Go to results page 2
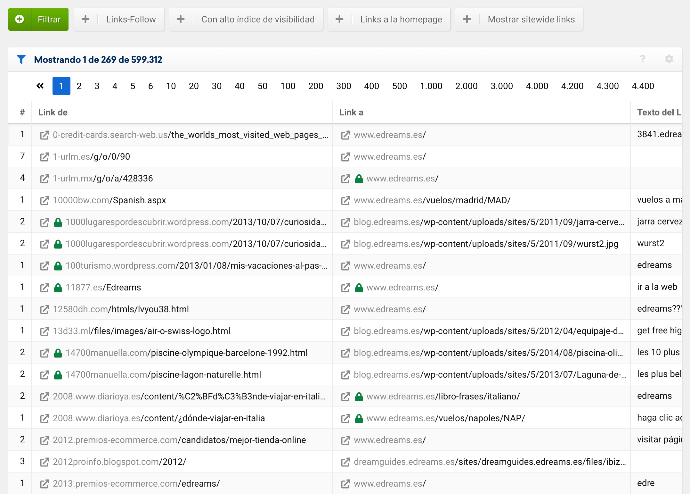Image resolution: width=690 pixels, height=494 pixels. pos(79,86)
